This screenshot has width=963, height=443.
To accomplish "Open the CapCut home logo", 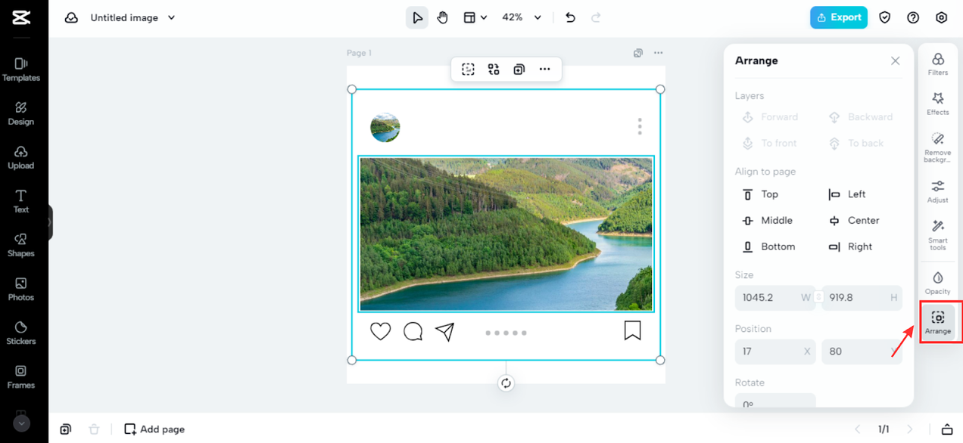I will (x=21, y=17).
